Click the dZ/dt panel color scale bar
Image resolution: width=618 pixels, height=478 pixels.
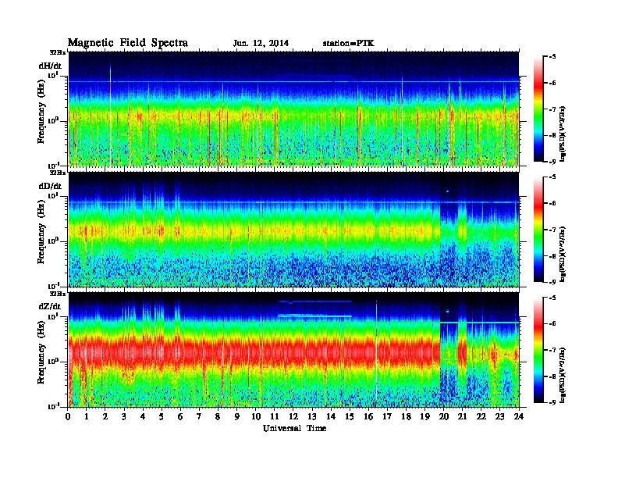coord(538,350)
